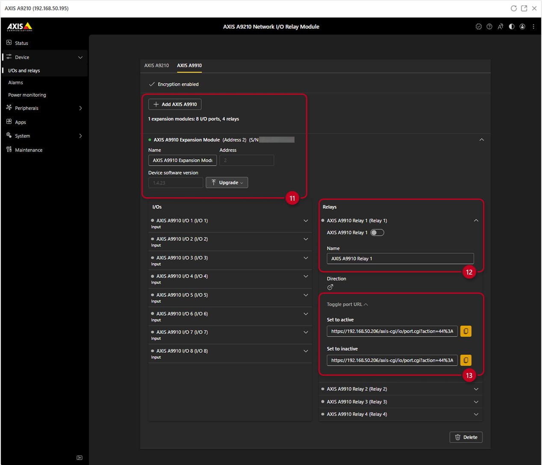542x465 pixels.
Task: Expand AXIS A9910 Relay 2 row
Action: [x=476, y=389]
